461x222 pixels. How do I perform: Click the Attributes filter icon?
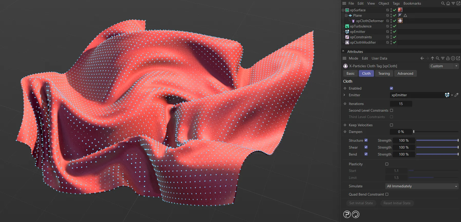click(x=443, y=58)
